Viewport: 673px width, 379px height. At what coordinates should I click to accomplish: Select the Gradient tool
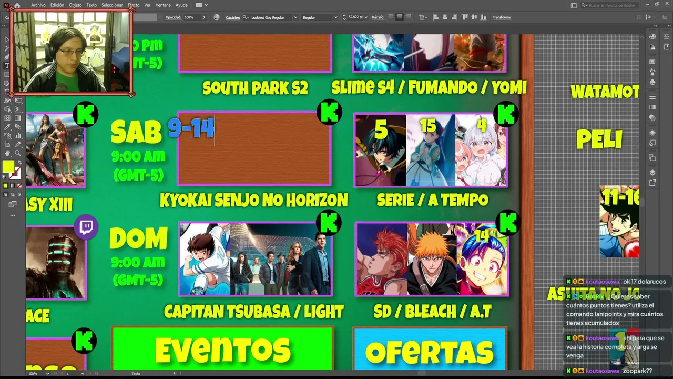pos(17,118)
